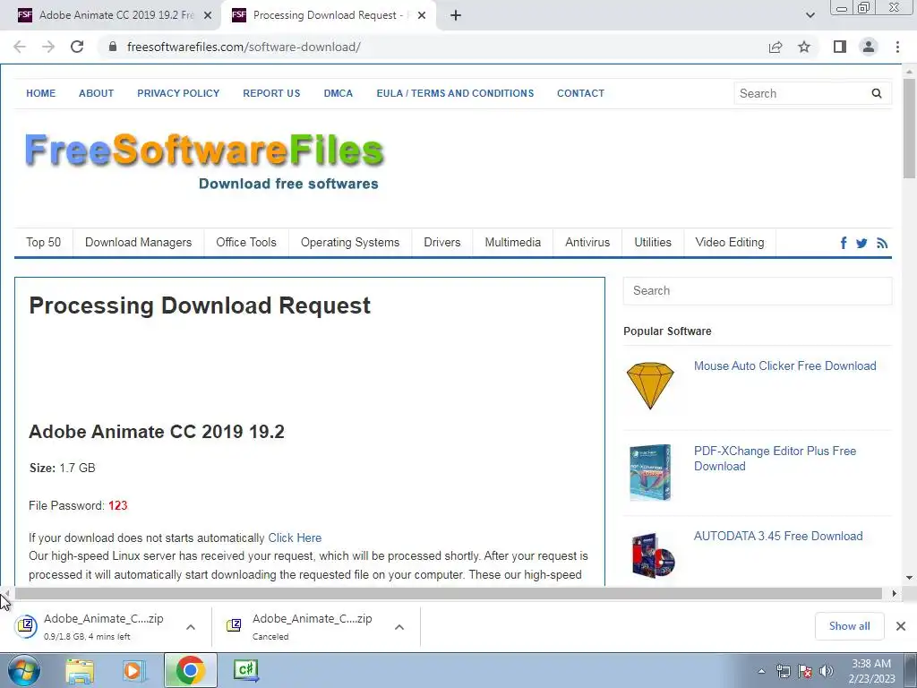The image size is (917, 688).
Task: Click the sidebar Search field
Action: click(758, 291)
